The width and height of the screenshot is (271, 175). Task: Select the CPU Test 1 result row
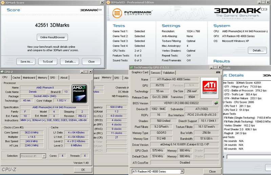click(x=237, y=106)
